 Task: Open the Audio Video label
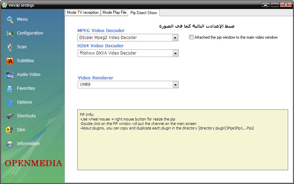pyautogui.click(x=29, y=75)
